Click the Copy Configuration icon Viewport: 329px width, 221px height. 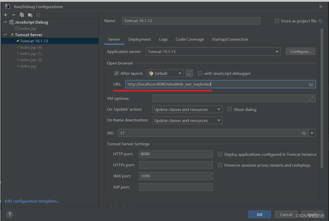[x=22, y=15]
